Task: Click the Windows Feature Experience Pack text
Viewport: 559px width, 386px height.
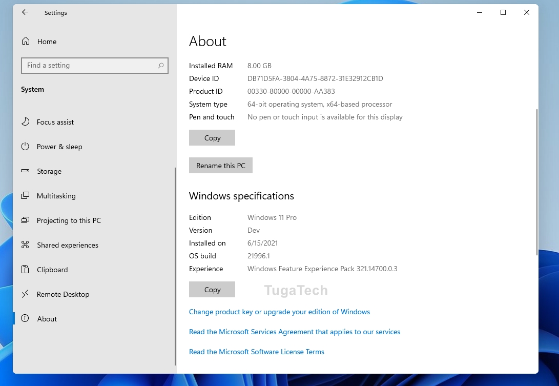Action: pyautogui.click(x=322, y=269)
